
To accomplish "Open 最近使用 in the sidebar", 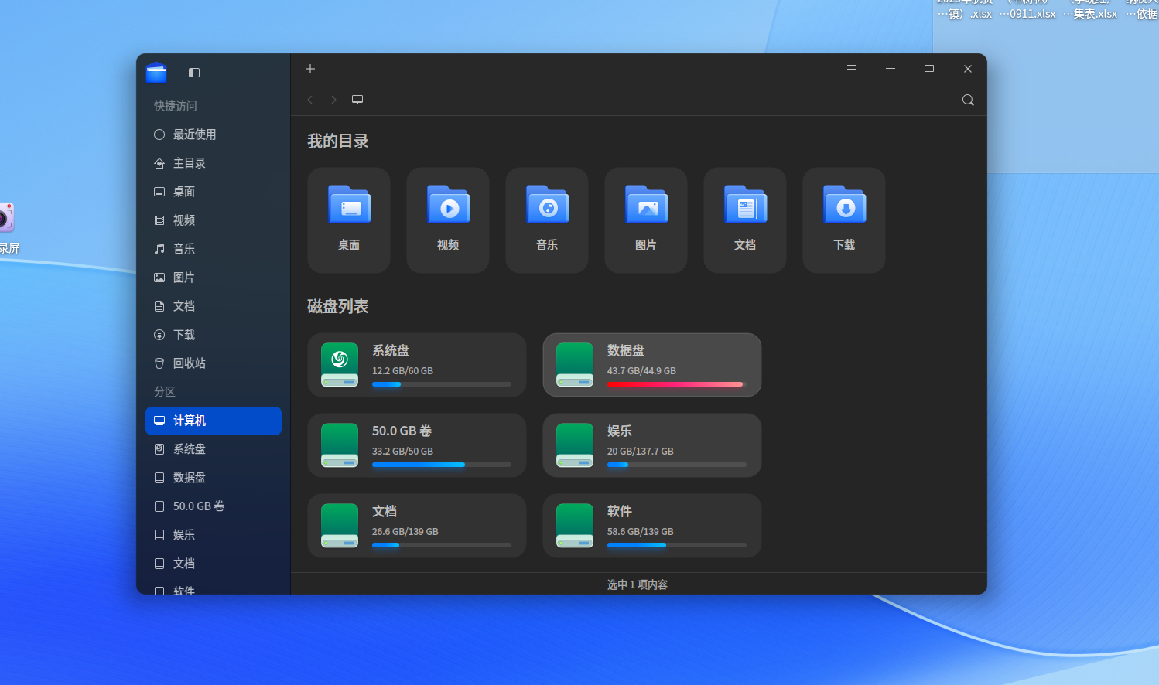I will [x=214, y=135].
